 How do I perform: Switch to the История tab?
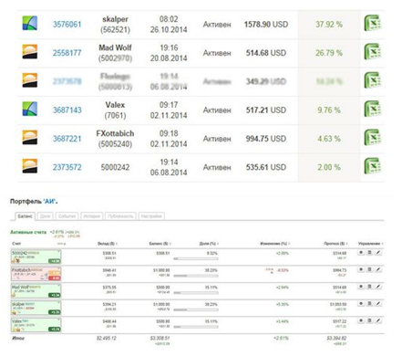(x=92, y=216)
